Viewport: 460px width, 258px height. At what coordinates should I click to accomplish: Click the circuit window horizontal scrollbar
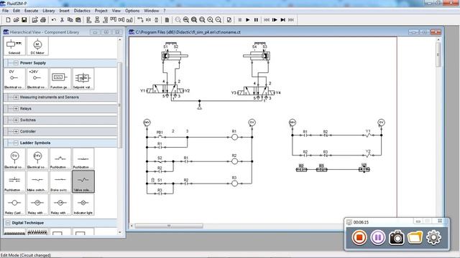[169, 226]
